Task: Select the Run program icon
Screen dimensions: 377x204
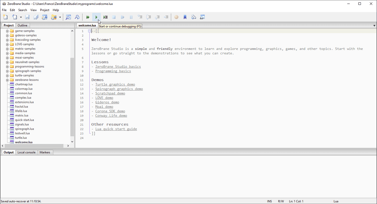Action: point(87,17)
